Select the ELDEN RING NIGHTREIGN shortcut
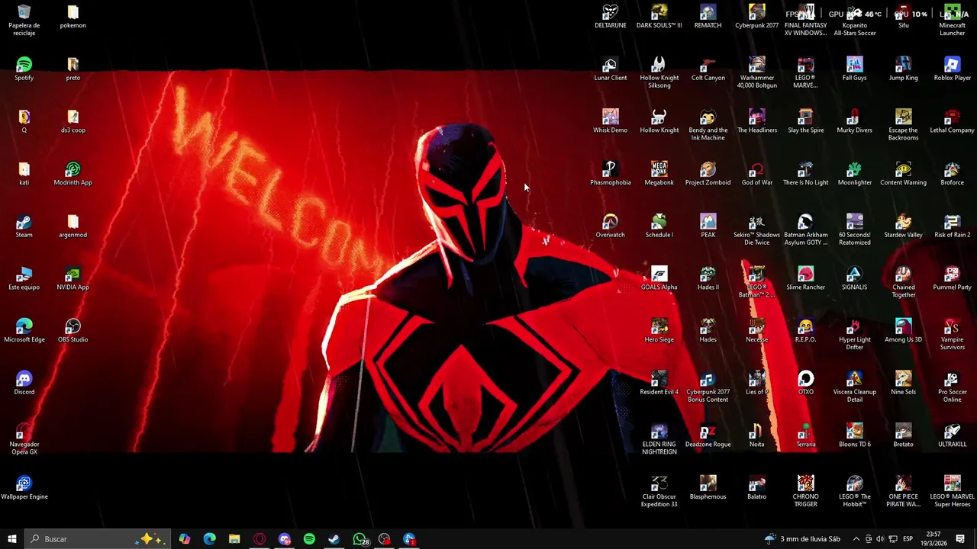The image size is (977, 549). [x=659, y=439]
